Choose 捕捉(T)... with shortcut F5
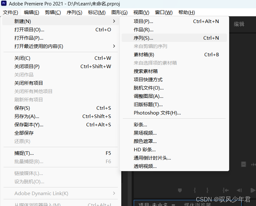This screenshot has height=206, width=256. pos(61,153)
